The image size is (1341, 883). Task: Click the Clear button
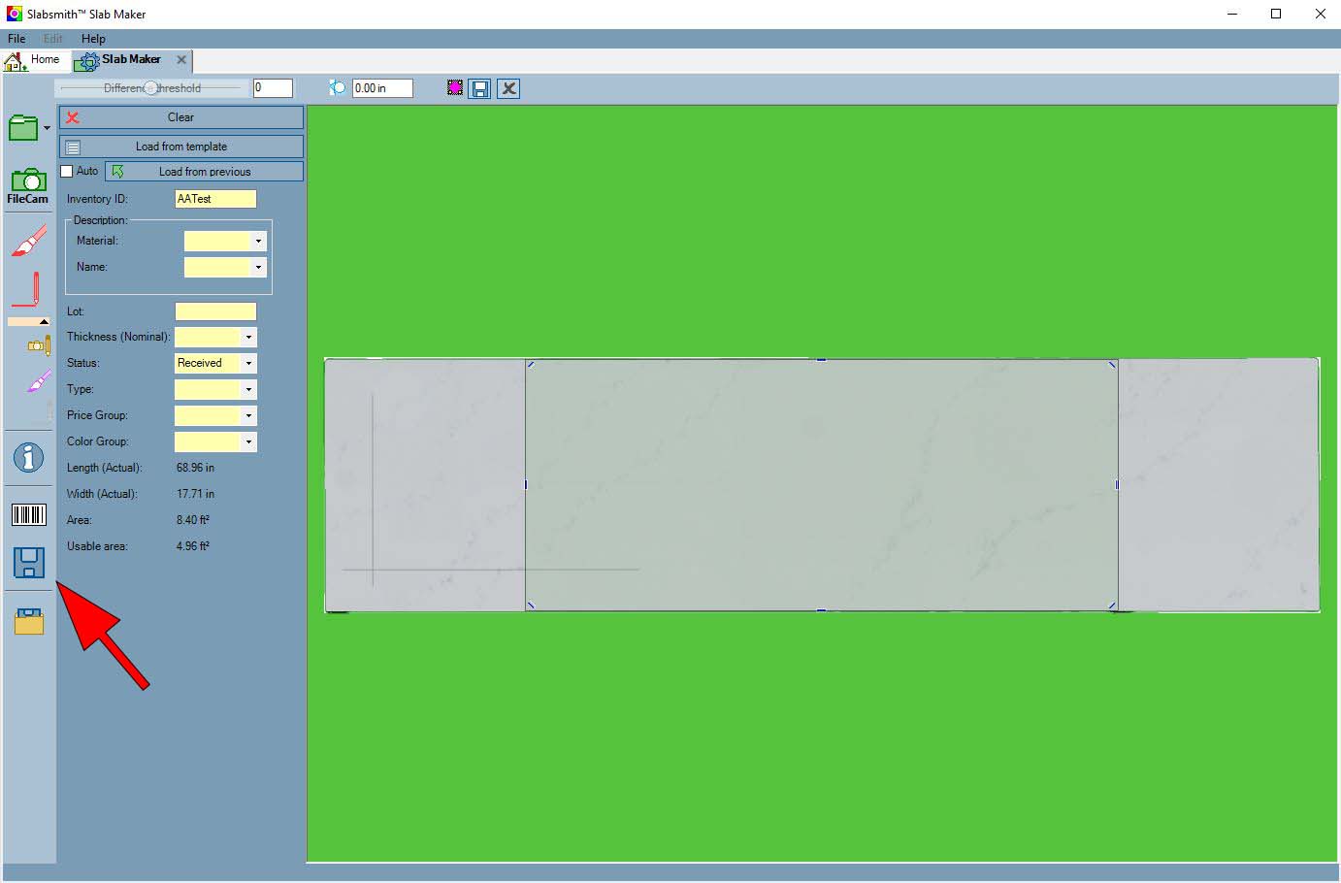[x=181, y=117]
